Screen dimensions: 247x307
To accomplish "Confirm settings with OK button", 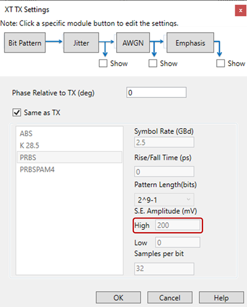I will [x=119, y=298].
